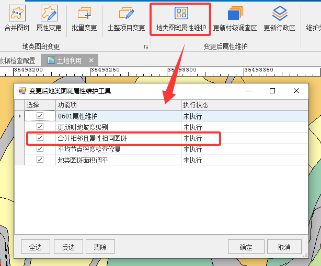This screenshot has width=321, height=266.
Task: Close the 土地利用 document tab
Action: pyautogui.click(x=91, y=61)
